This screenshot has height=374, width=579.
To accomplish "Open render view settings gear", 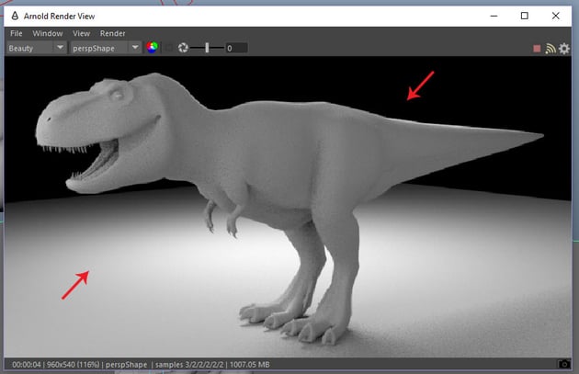I will [x=564, y=49].
